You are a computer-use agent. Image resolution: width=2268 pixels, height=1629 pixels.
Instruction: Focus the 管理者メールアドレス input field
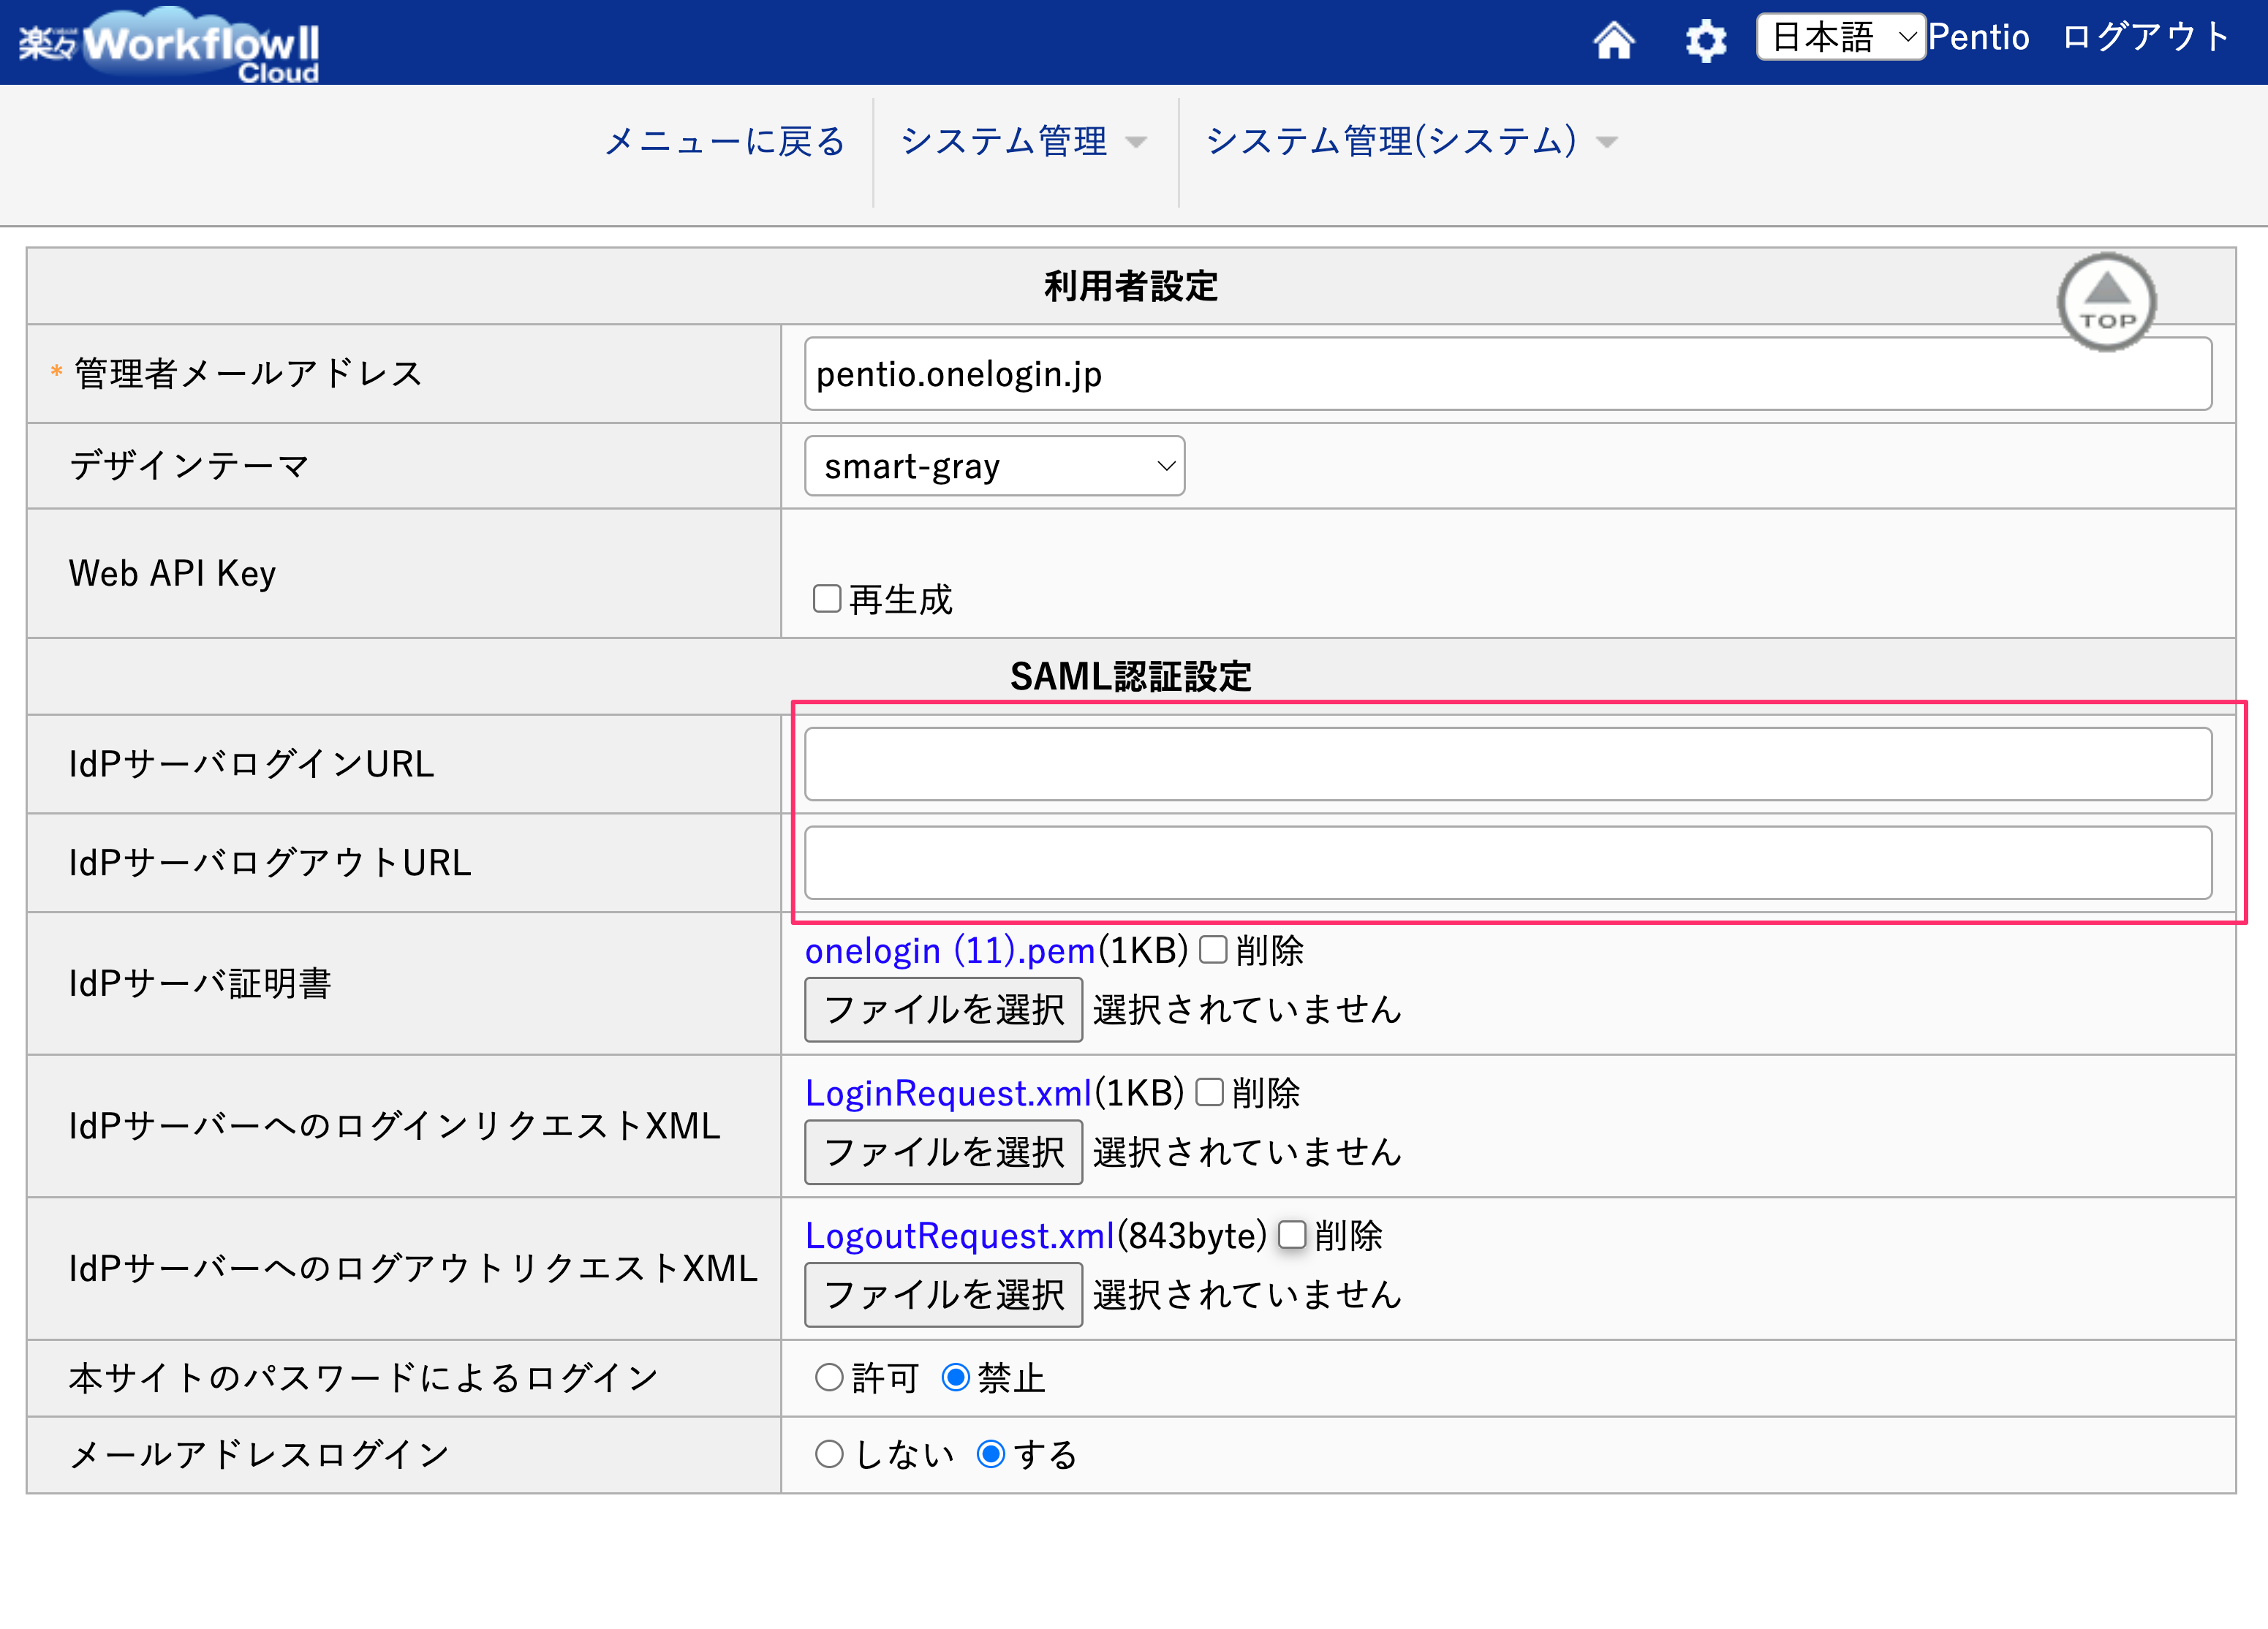coord(1508,374)
